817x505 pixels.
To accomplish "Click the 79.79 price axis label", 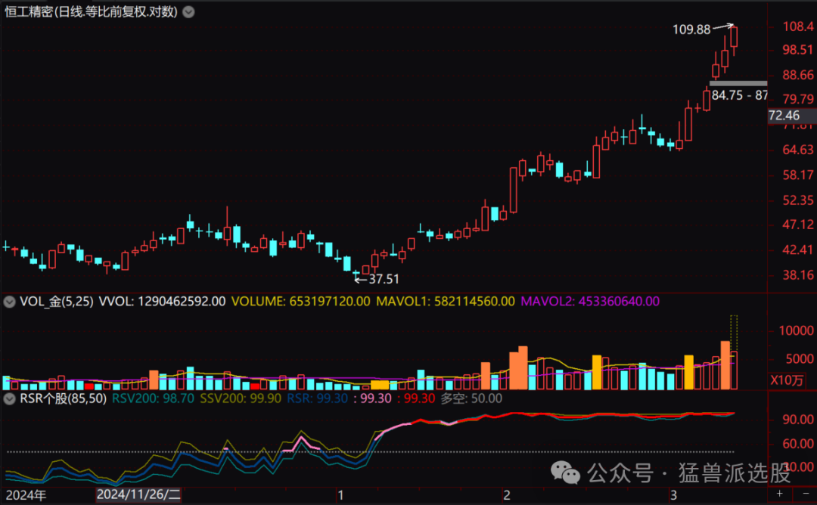I will click(x=798, y=99).
